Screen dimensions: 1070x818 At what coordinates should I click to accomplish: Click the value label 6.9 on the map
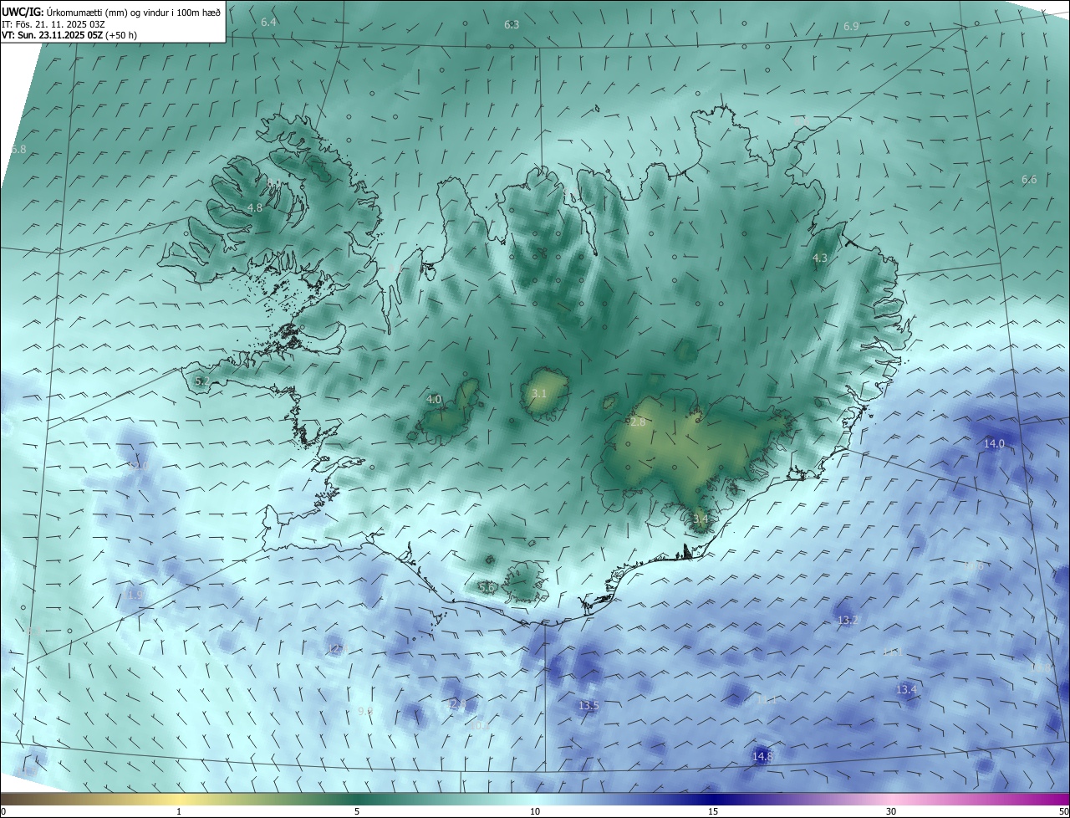click(x=851, y=27)
